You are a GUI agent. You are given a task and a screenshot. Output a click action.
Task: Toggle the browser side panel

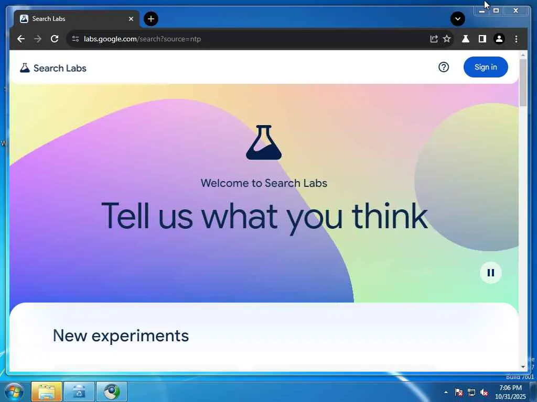482,39
